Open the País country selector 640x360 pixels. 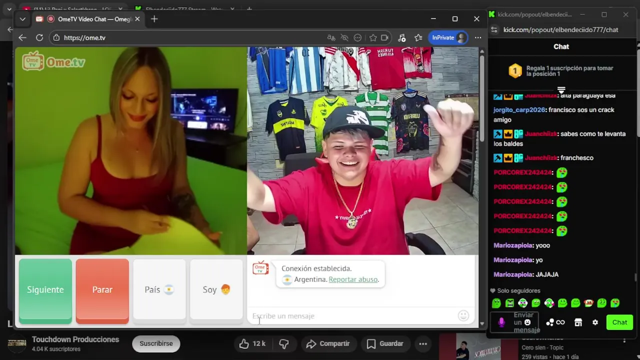[159, 290]
